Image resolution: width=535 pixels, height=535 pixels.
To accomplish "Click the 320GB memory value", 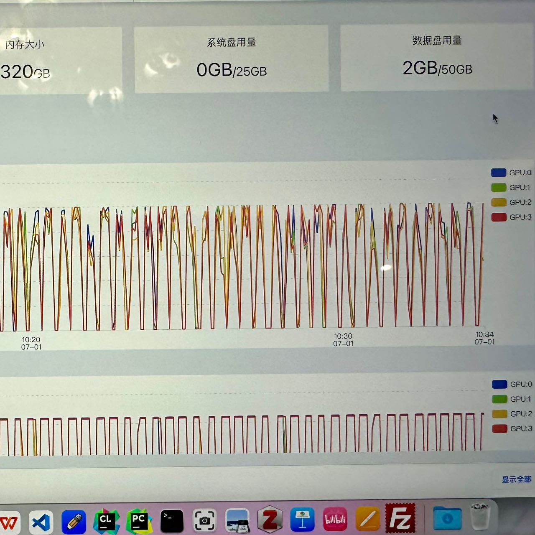I will tap(25, 72).
